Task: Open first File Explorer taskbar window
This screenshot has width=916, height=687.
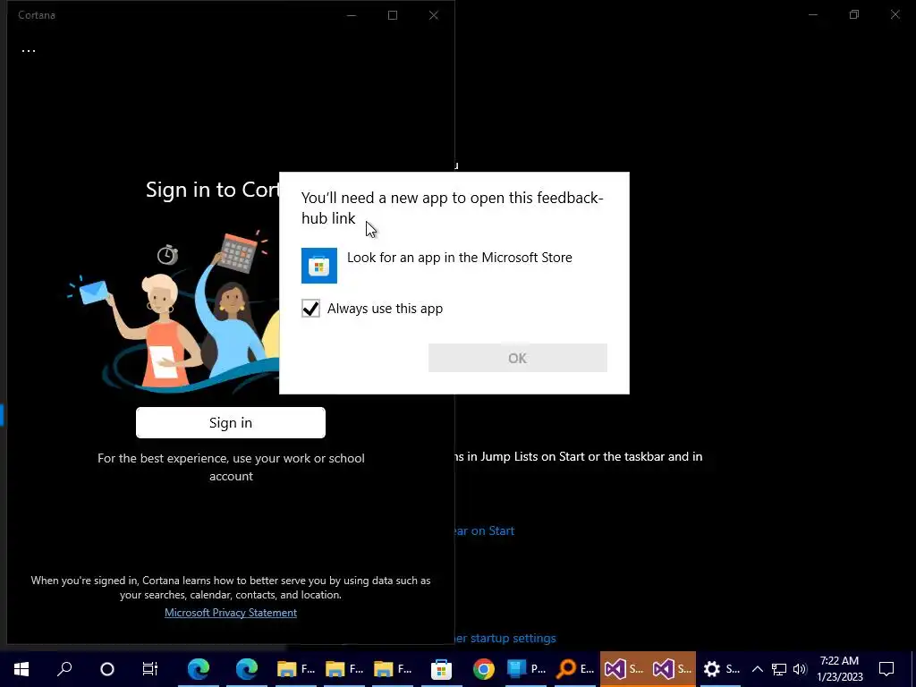Action: (x=295, y=669)
